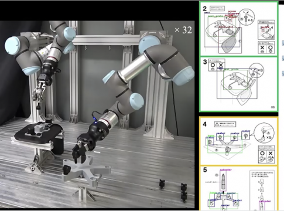Click the step 5 number heading
284x211 pixels.
point(205,170)
